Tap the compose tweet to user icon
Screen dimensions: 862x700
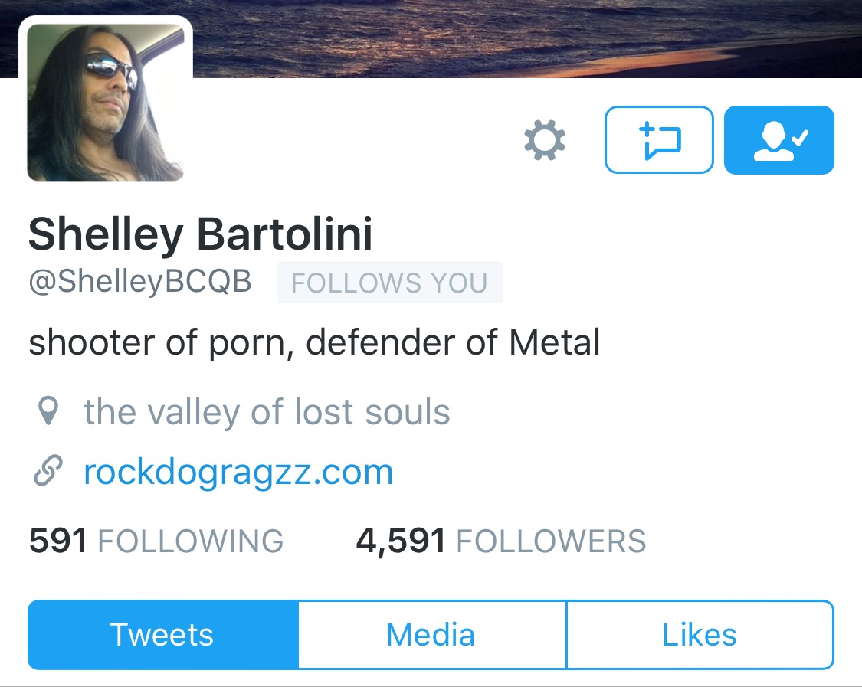coord(659,139)
